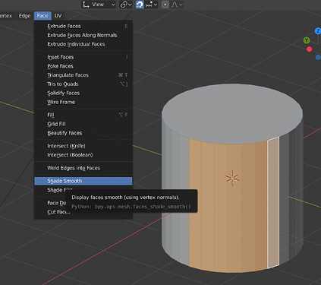Image resolution: width=321 pixels, height=285 pixels.
Task: Choose Intersect (Knife)
Action: tap(83, 146)
